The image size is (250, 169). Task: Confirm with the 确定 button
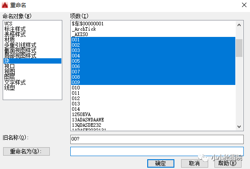click(x=161, y=163)
